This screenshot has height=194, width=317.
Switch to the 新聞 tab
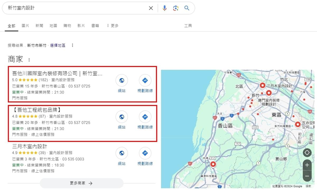(x=39, y=26)
